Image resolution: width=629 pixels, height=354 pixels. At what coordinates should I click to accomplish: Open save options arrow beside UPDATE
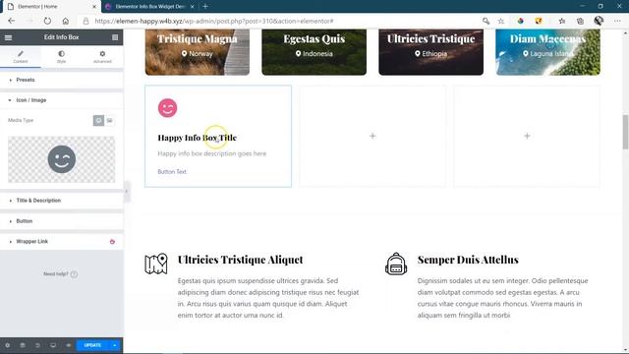pyautogui.click(x=115, y=345)
